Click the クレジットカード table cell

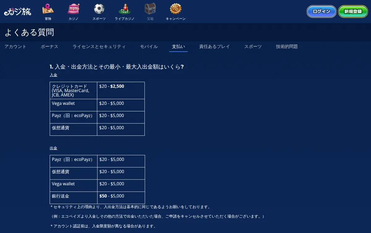tap(74, 90)
